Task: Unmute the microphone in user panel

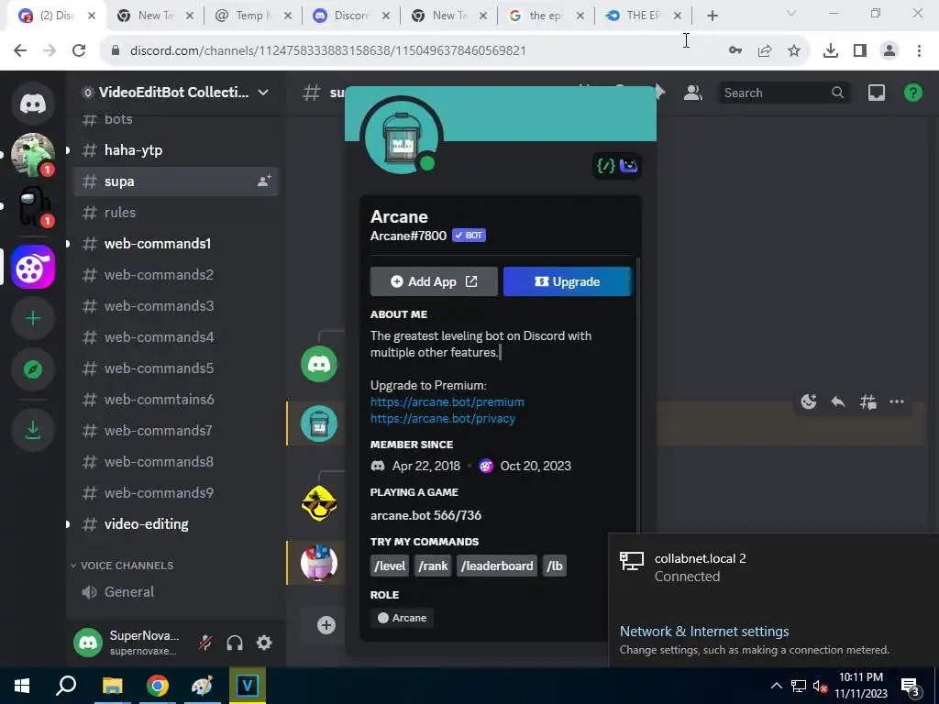Action: [x=205, y=643]
